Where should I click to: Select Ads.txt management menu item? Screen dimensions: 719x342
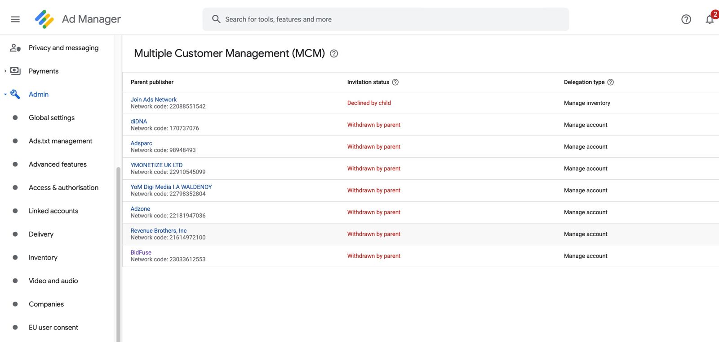(x=60, y=141)
